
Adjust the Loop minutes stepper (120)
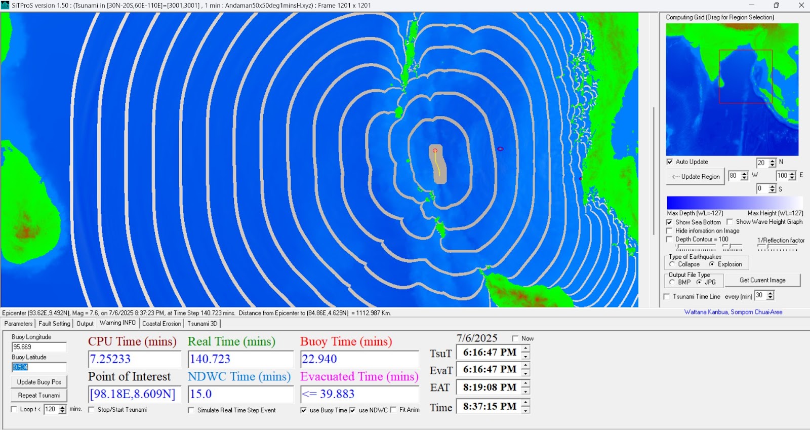point(62,409)
